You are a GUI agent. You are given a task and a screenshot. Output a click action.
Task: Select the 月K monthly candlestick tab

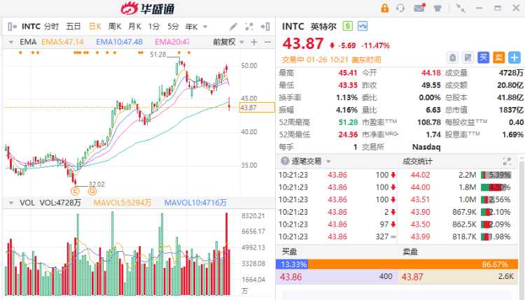135,27
